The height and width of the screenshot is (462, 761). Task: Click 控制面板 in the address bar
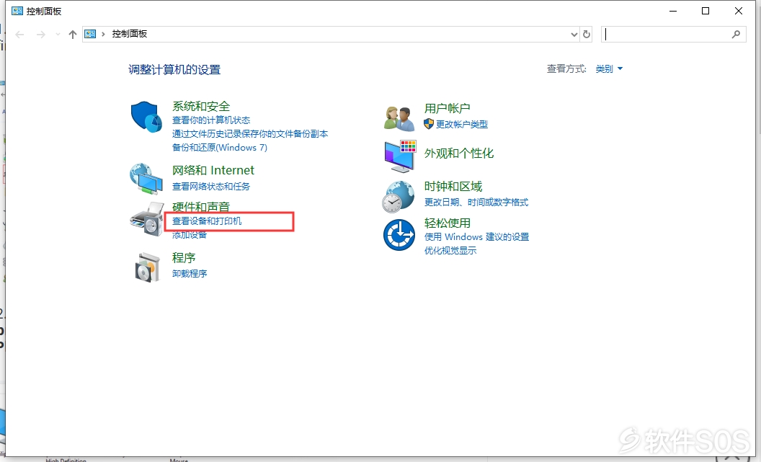(130, 34)
